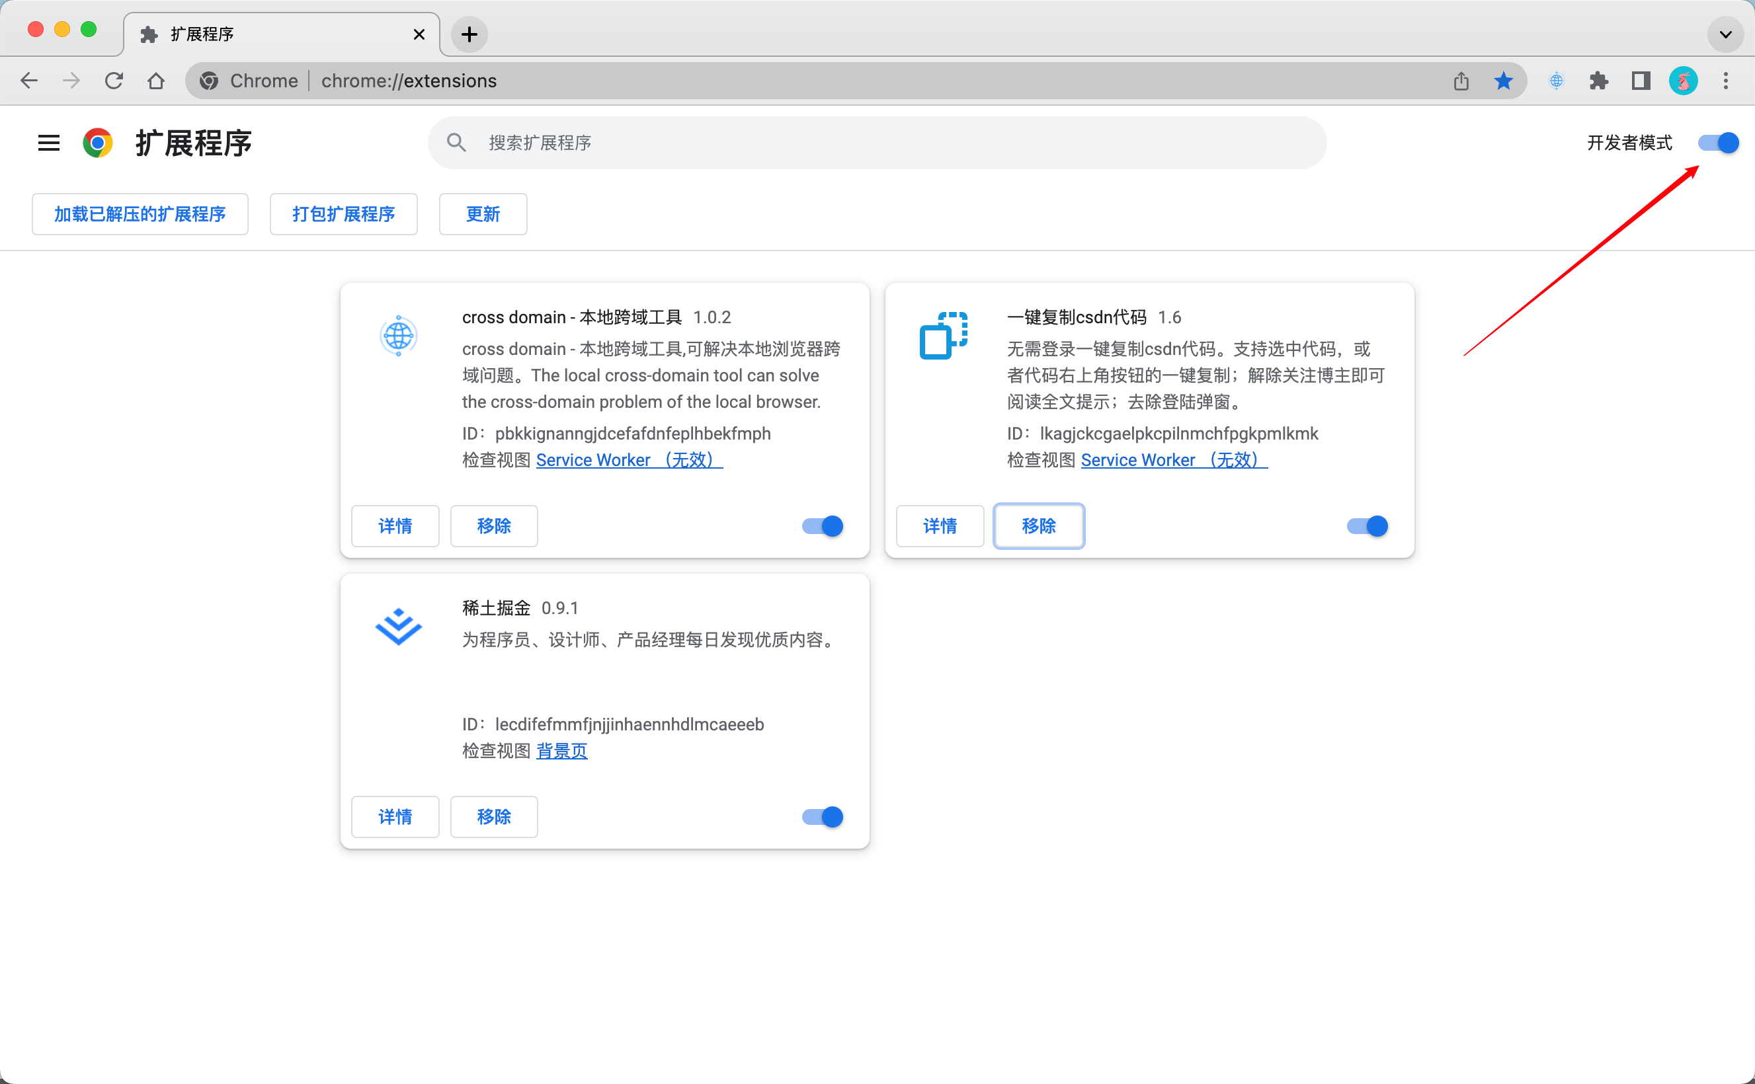
Task: Click the Chrome logo next to 扩展程序 title
Action: click(x=98, y=143)
